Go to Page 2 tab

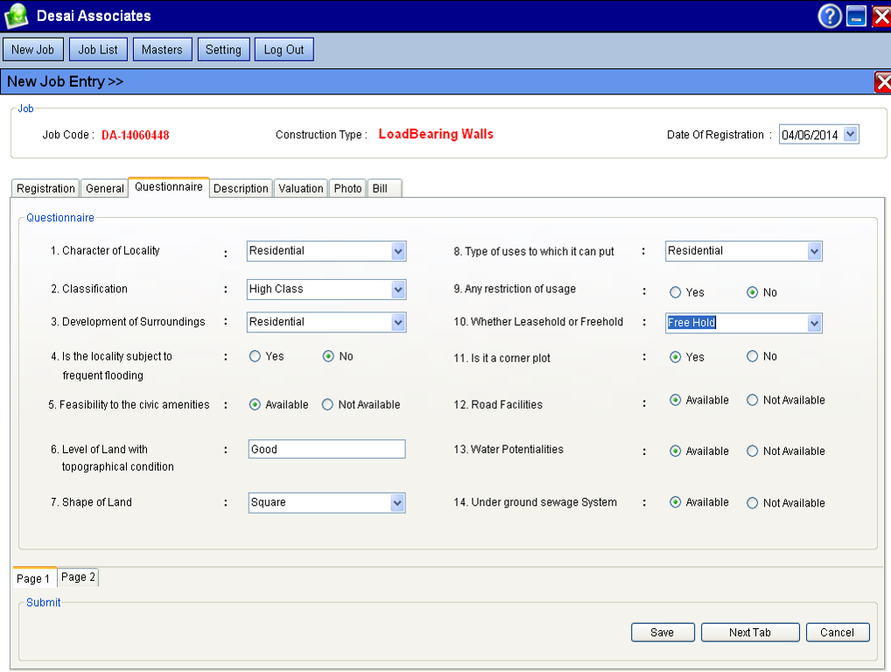[x=78, y=577]
